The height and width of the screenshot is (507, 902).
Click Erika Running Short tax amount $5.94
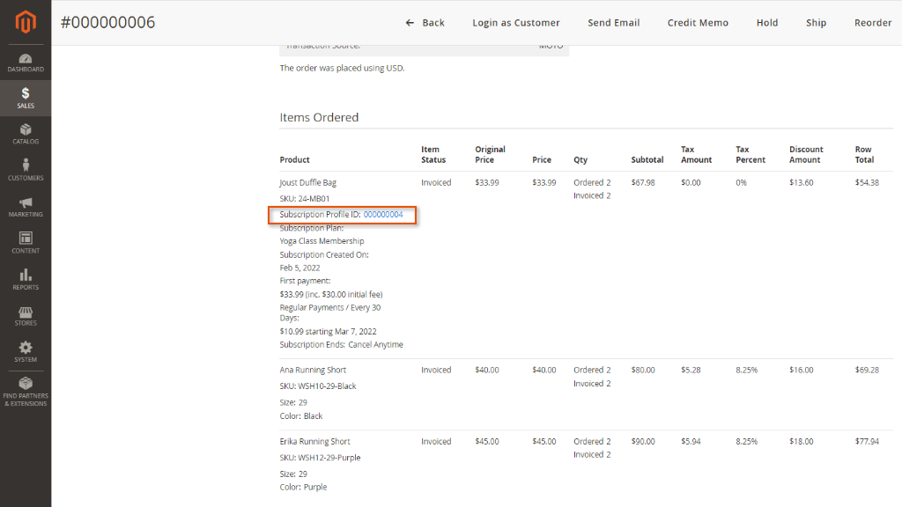[x=691, y=442]
